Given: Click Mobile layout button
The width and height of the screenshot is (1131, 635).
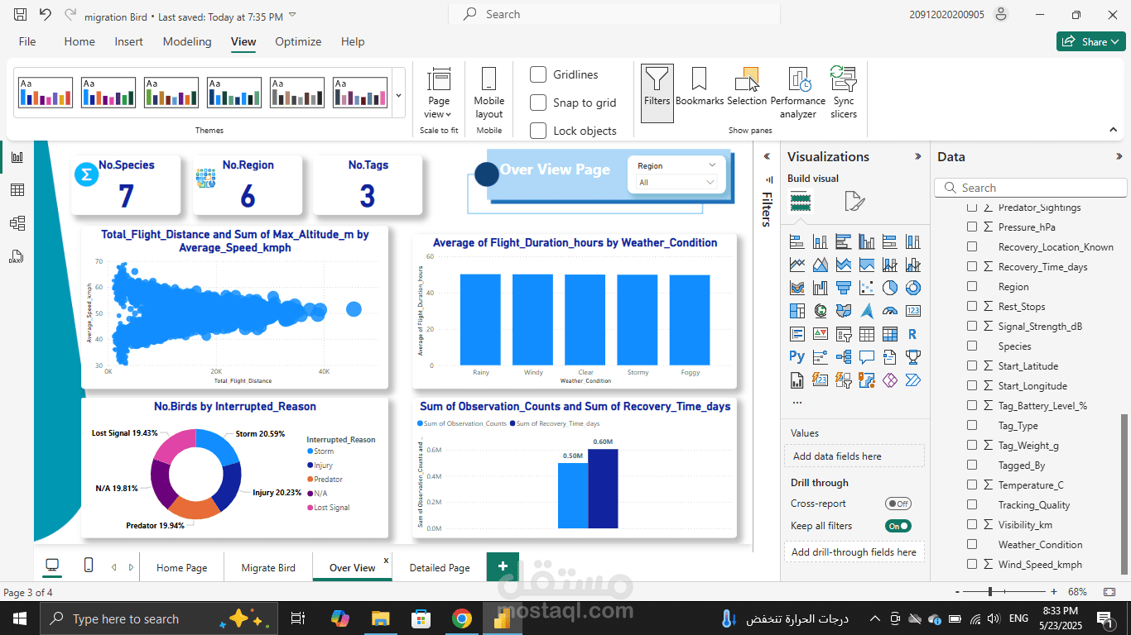Looking at the screenshot, I should click(x=488, y=93).
